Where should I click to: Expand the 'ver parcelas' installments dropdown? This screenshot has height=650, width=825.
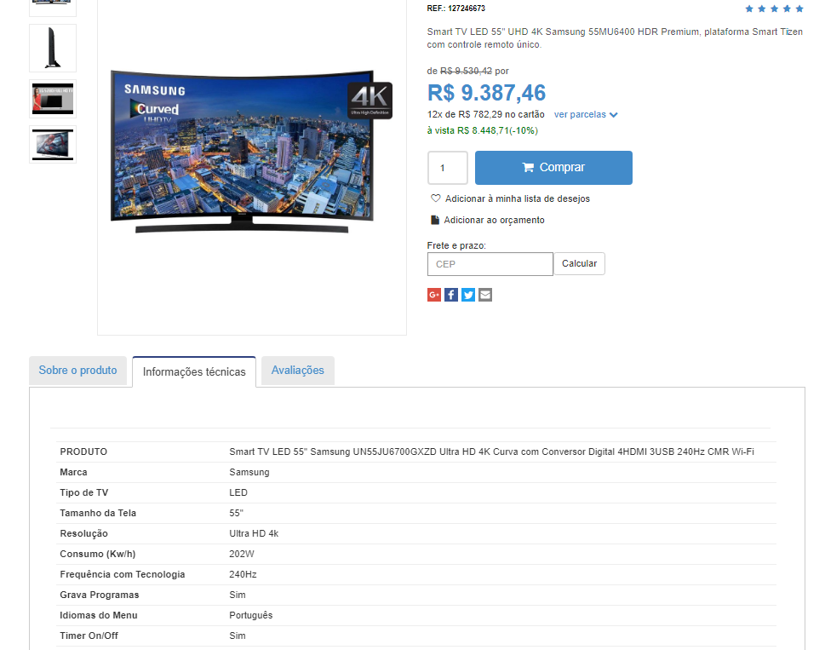(586, 115)
